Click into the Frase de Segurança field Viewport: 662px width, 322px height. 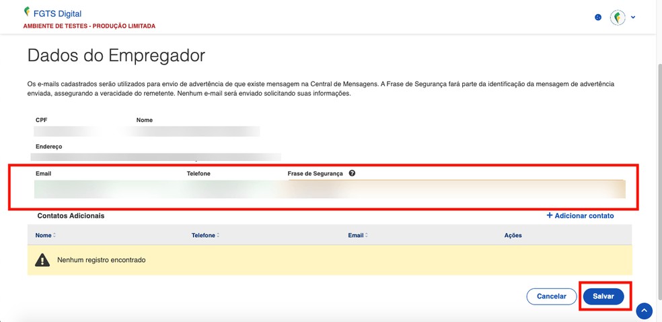pos(456,189)
